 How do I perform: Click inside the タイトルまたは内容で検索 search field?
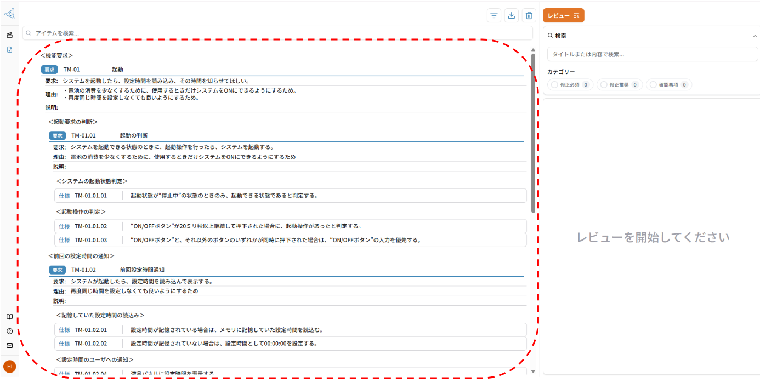click(651, 54)
